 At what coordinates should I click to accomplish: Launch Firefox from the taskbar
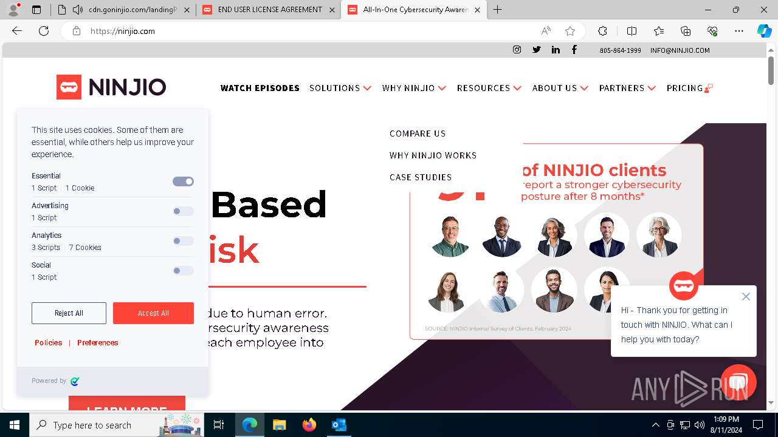coord(309,425)
